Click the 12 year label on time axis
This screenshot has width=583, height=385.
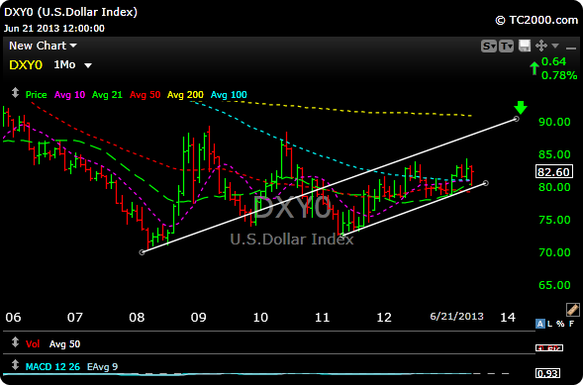tap(384, 318)
